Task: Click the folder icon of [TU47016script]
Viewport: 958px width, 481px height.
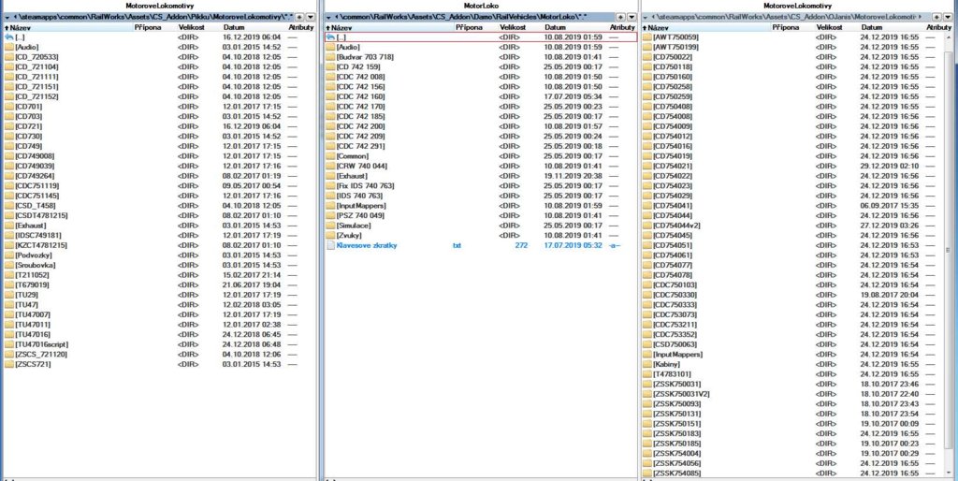Action: coord(8,344)
